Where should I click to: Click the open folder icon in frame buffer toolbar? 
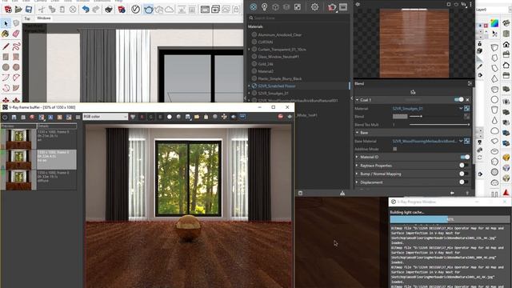coord(197,117)
